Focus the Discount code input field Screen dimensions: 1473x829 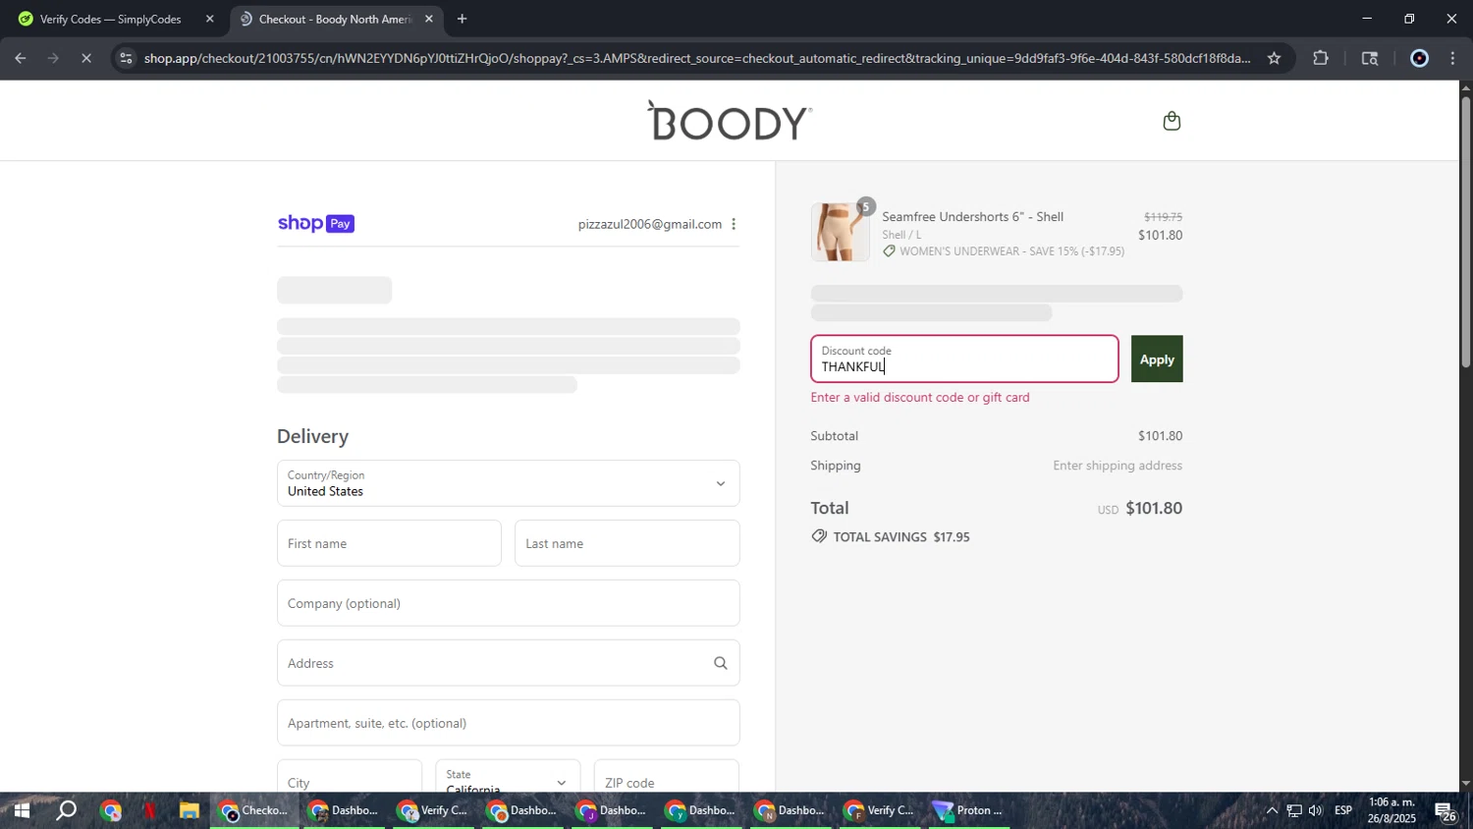(x=964, y=359)
